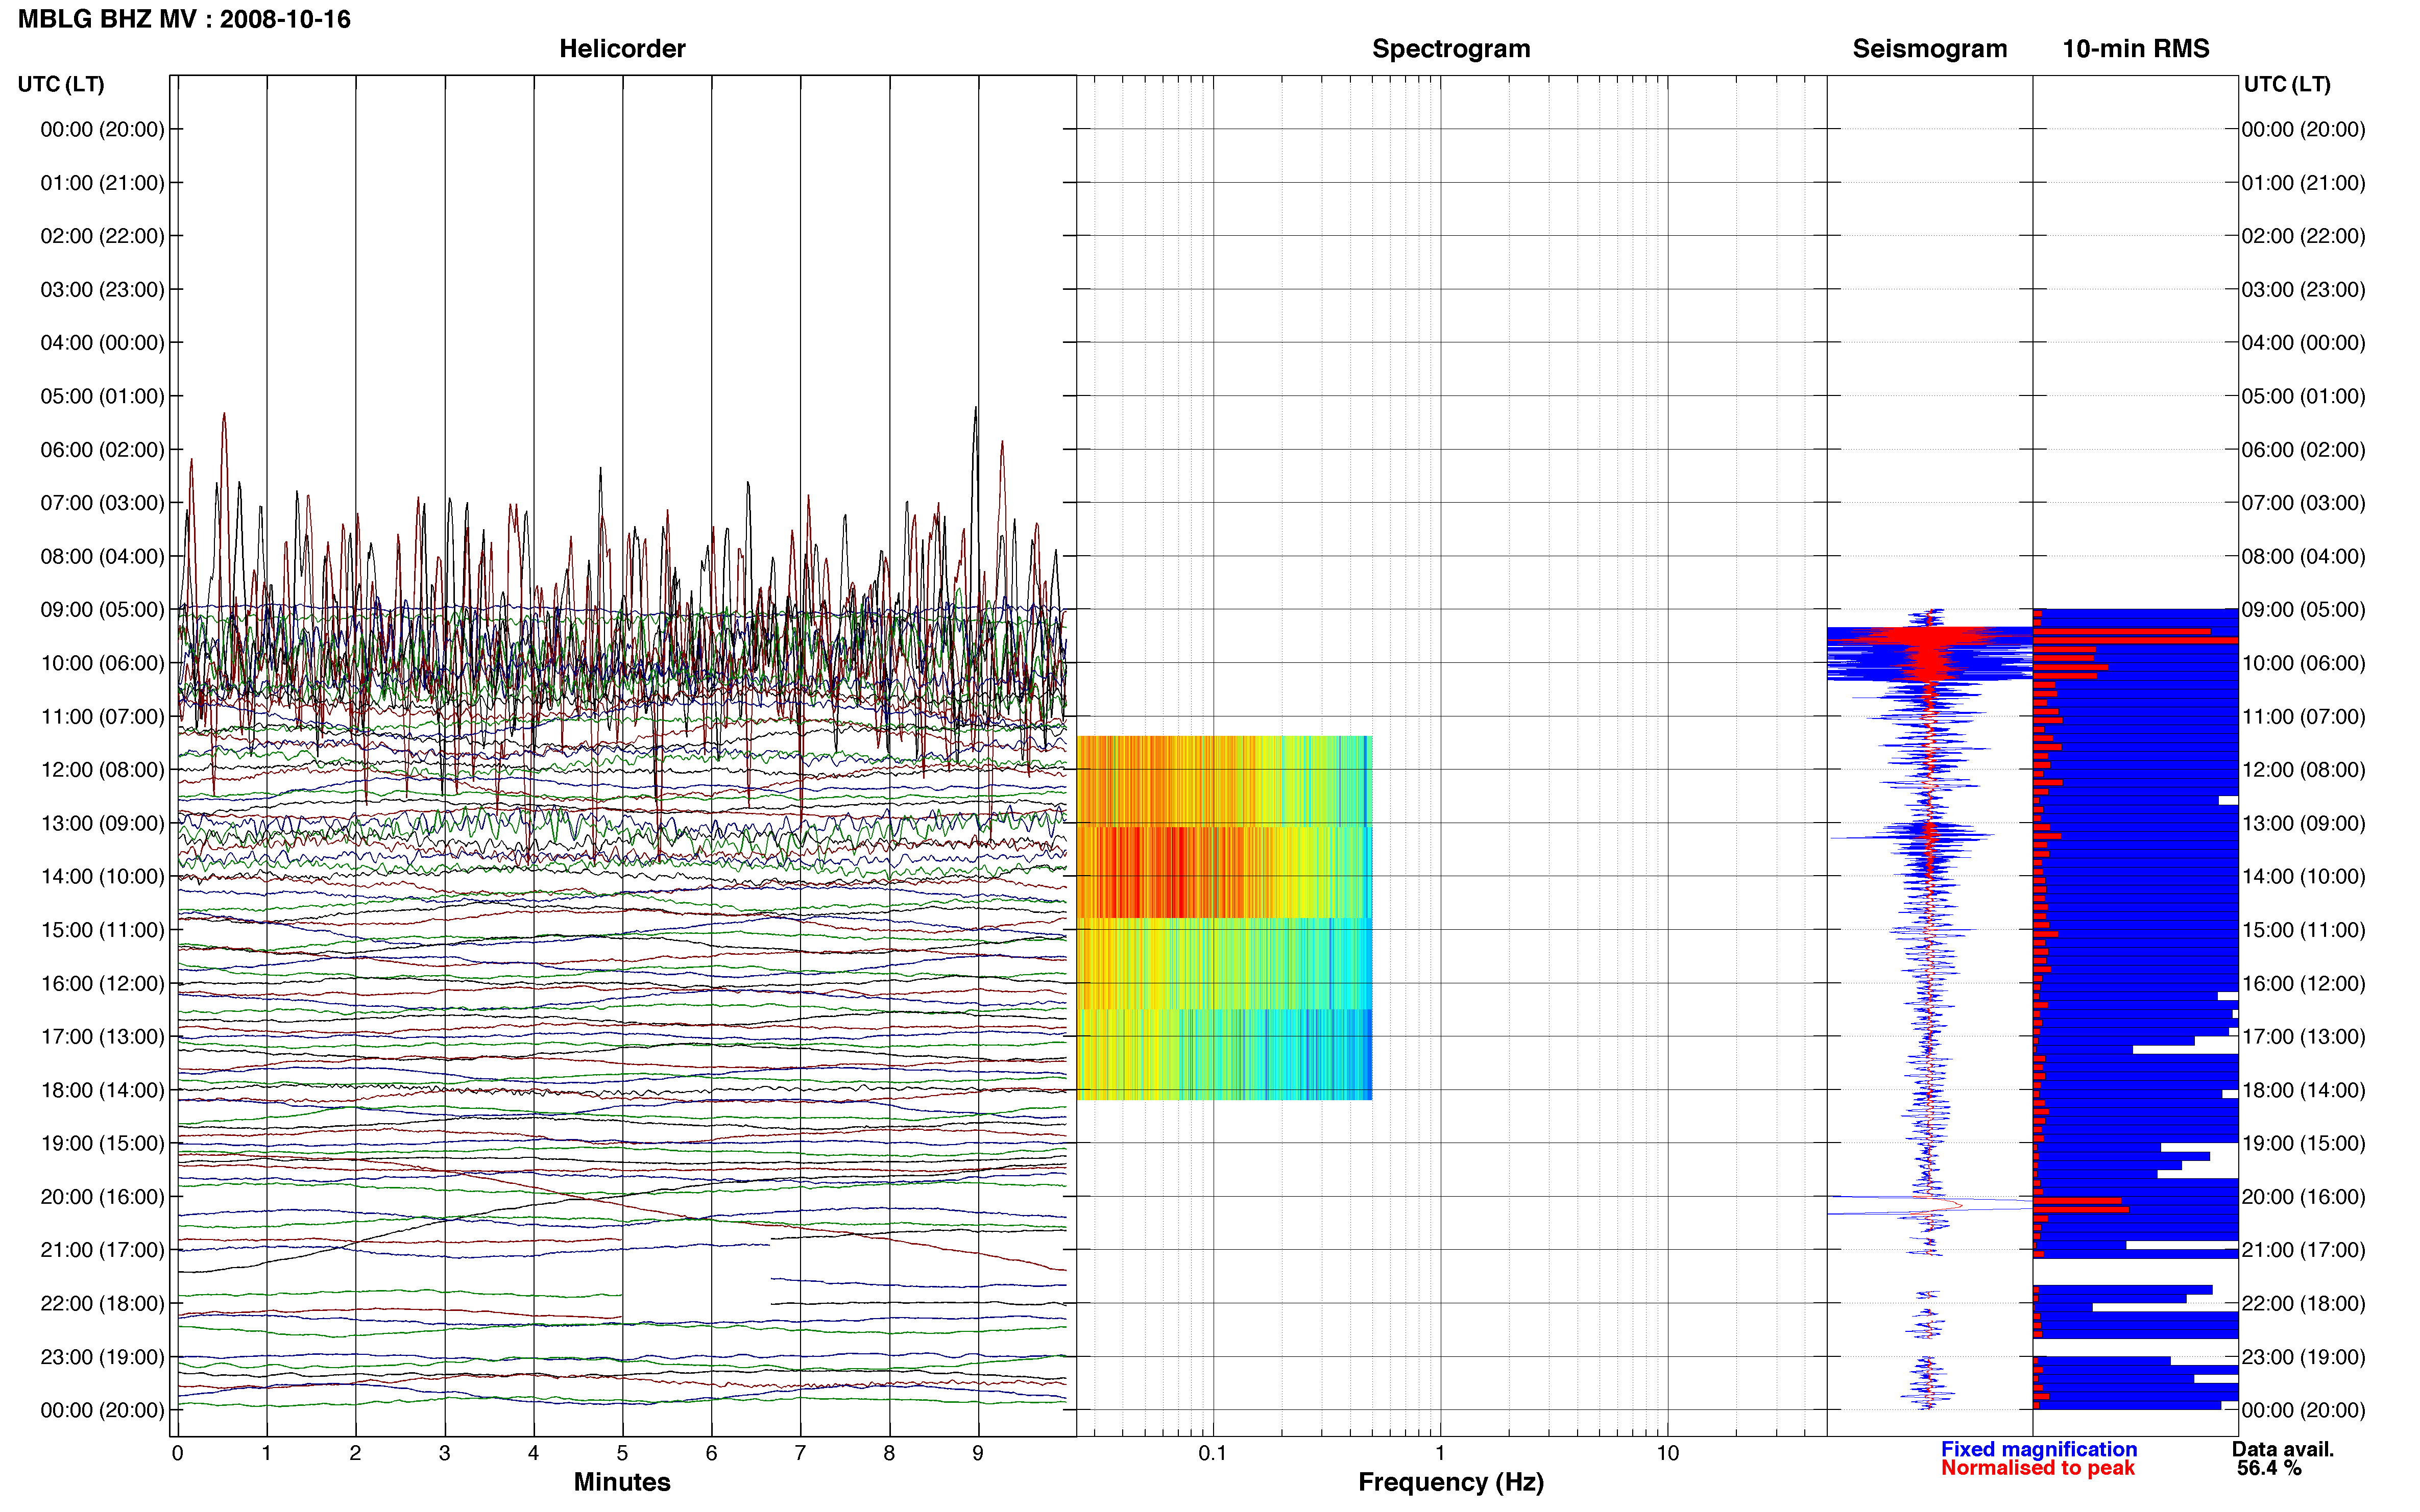Image resolution: width=2420 pixels, height=1512 pixels.
Task: Click the 'Data avail.' label
Action: [2283, 1449]
